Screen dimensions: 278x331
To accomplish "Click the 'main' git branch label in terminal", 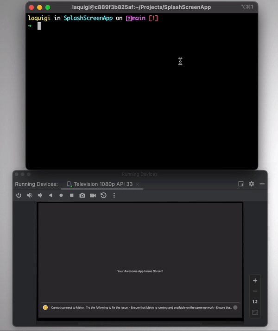I will pyautogui.click(x=139, y=18).
